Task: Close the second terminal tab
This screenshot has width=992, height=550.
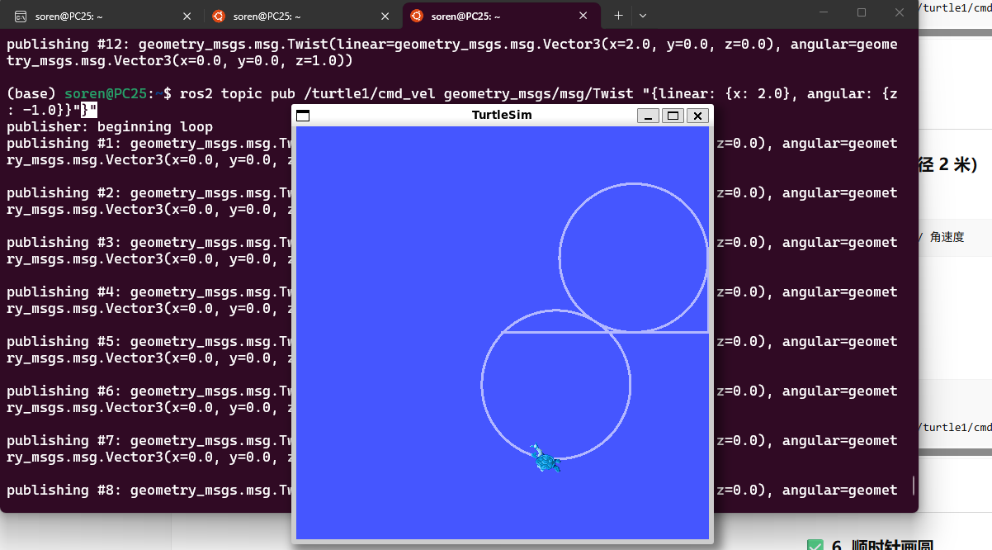Action: click(x=385, y=16)
